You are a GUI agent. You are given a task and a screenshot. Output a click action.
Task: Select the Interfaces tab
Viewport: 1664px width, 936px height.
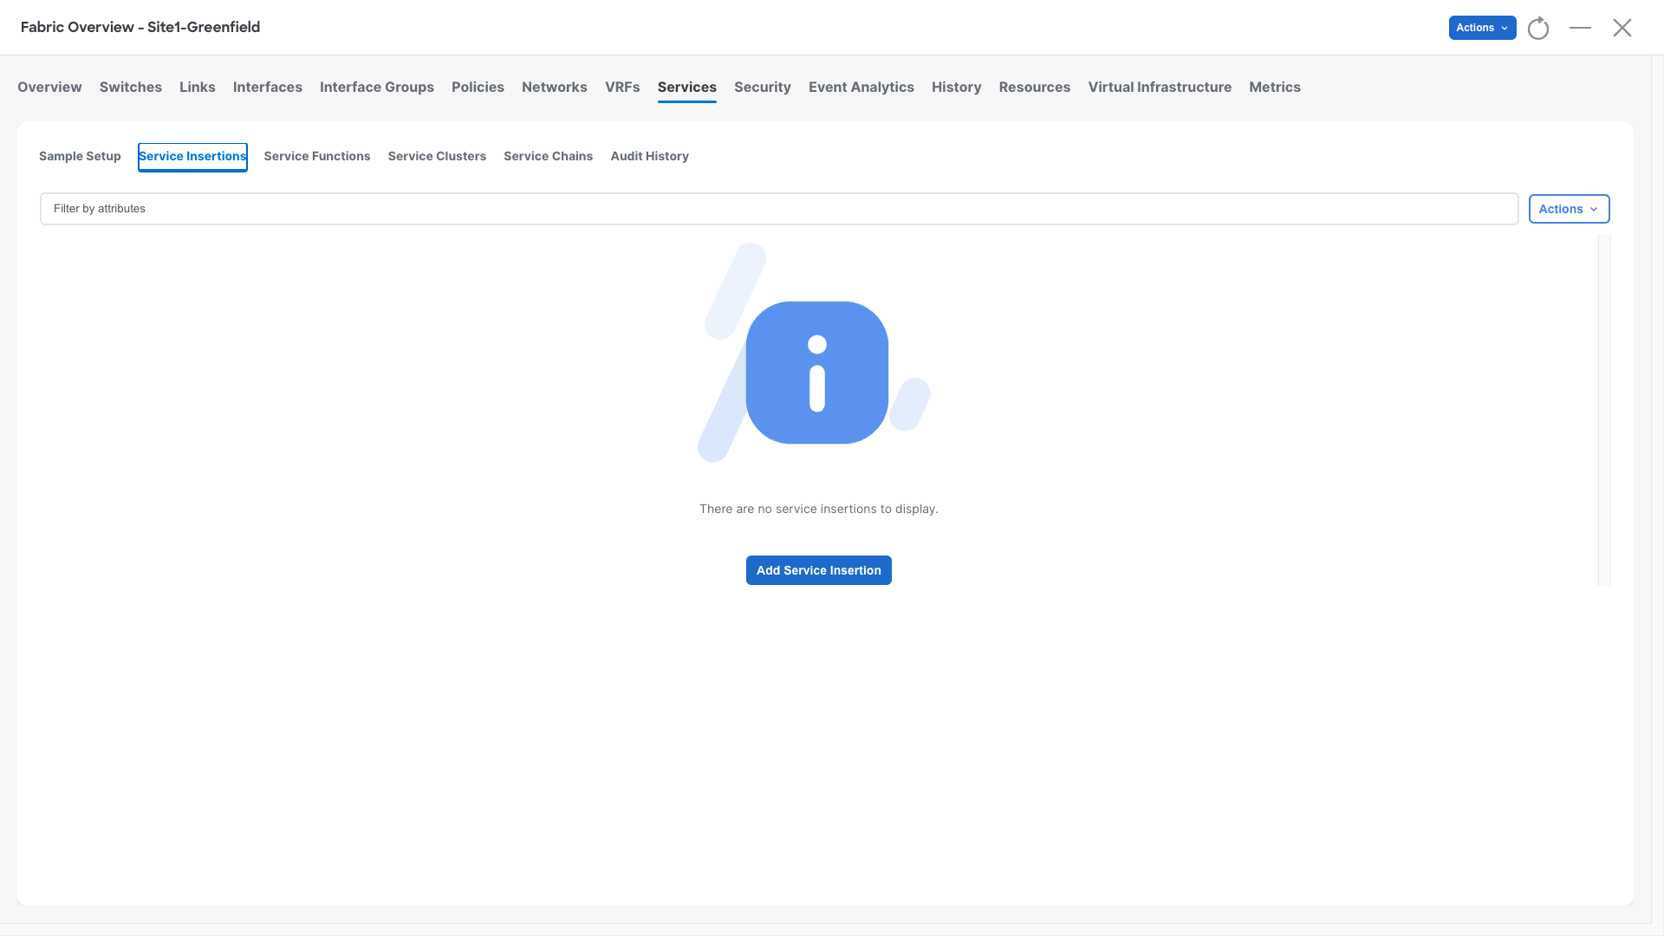coord(268,87)
